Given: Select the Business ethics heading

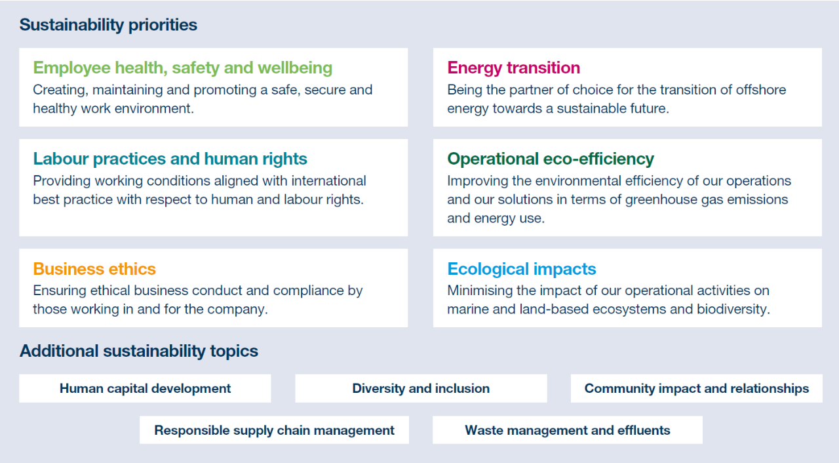Looking at the screenshot, I should pyautogui.click(x=94, y=269).
